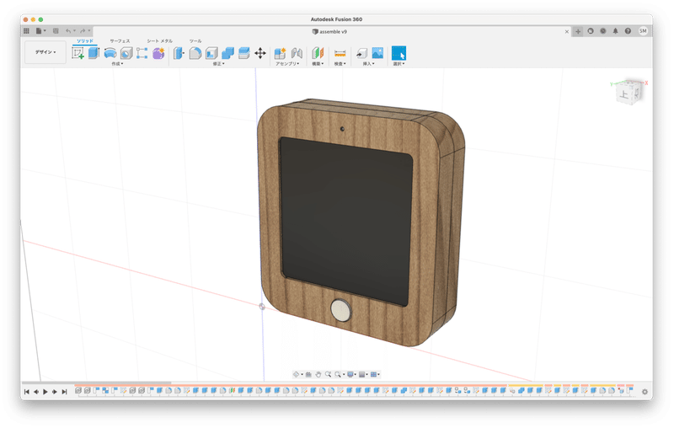The width and height of the screenshot is (674, 428).
Task: Play the timeline history
Action: 45,392
